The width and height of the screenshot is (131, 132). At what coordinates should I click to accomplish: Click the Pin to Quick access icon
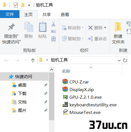[x=12, y=27]
